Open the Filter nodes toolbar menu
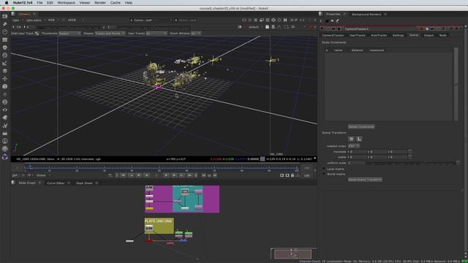The image size is (468, 263). tap(5, 56)
